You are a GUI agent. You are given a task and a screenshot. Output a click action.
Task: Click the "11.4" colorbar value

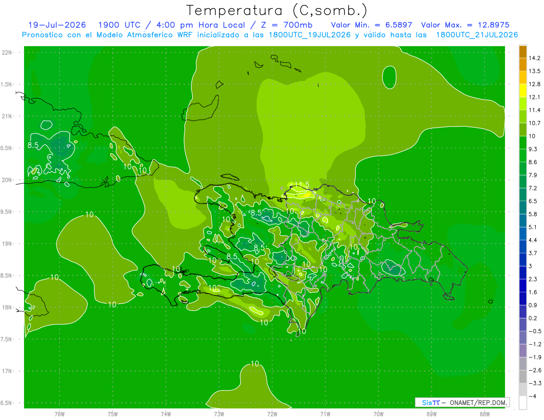[535, 110]
